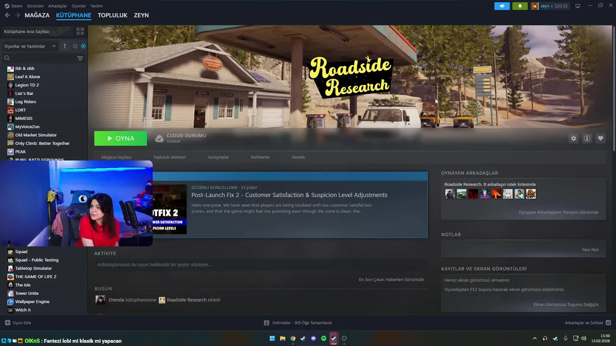Screen dimensions: 616x346
Task: Switch library to grid collections view
Action: [80, 31]
